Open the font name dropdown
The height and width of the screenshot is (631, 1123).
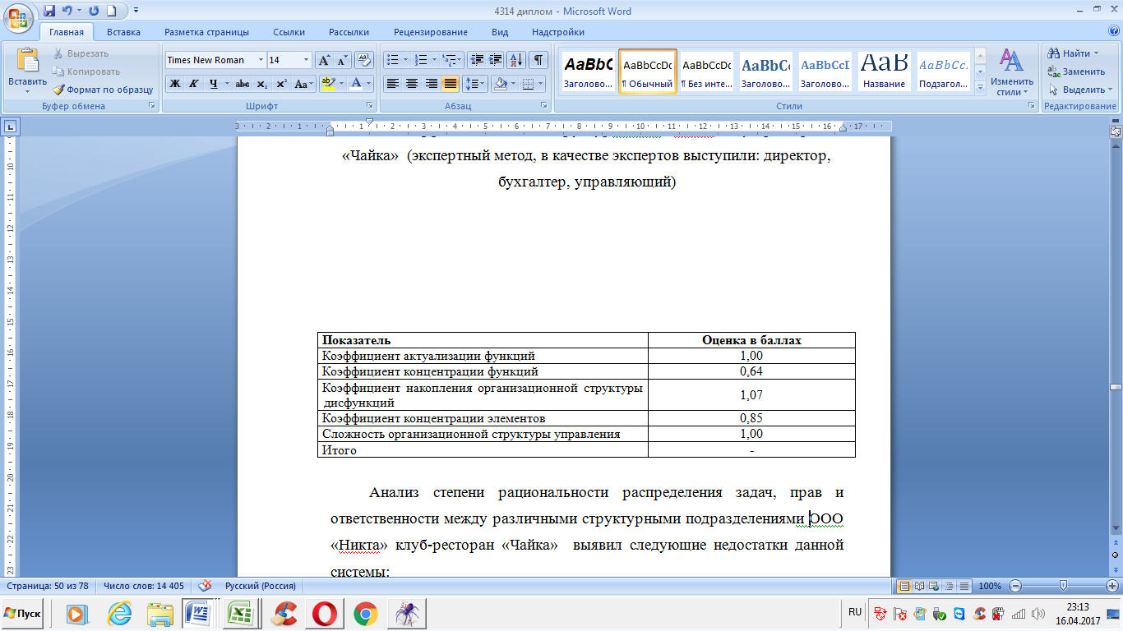(x=261, y=60)
